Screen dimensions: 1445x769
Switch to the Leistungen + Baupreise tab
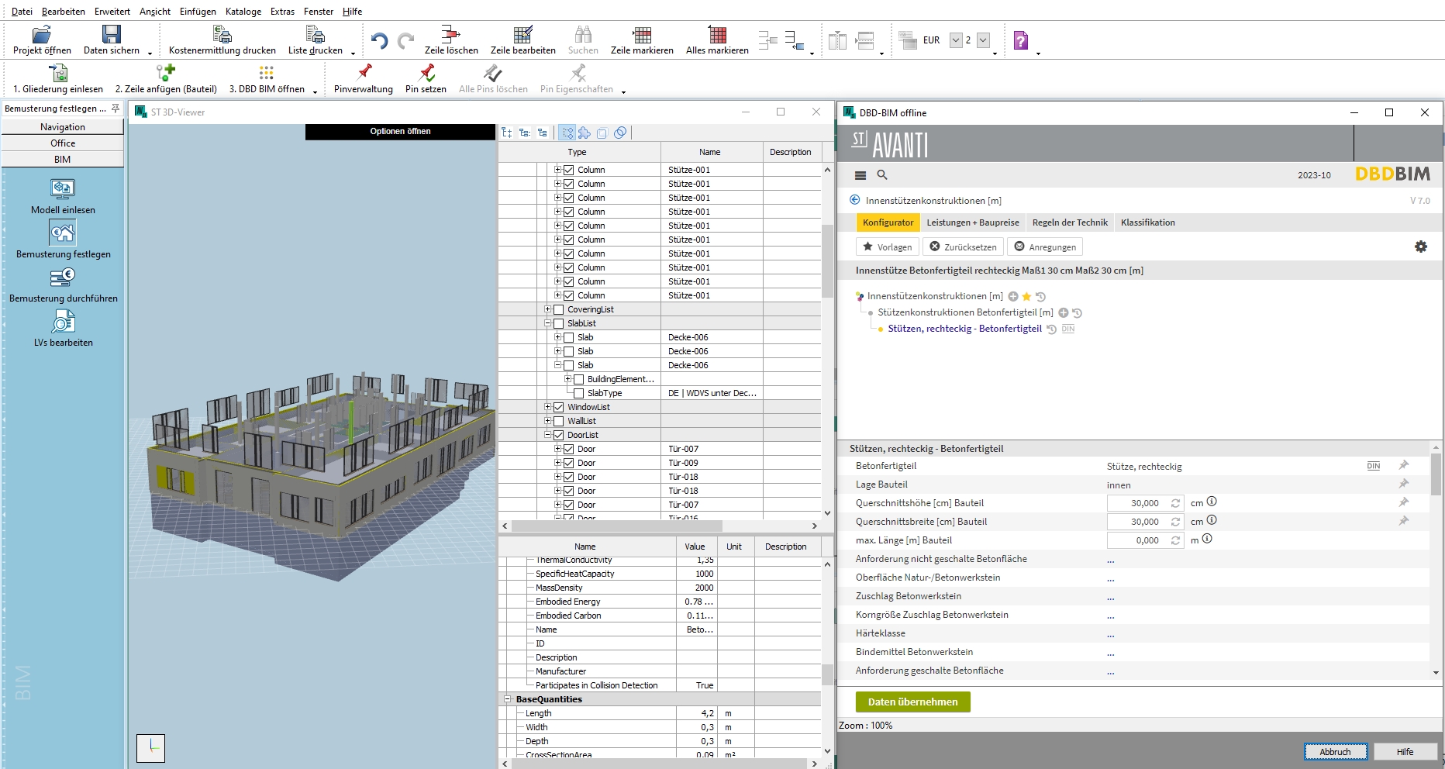tap(973, 222)
